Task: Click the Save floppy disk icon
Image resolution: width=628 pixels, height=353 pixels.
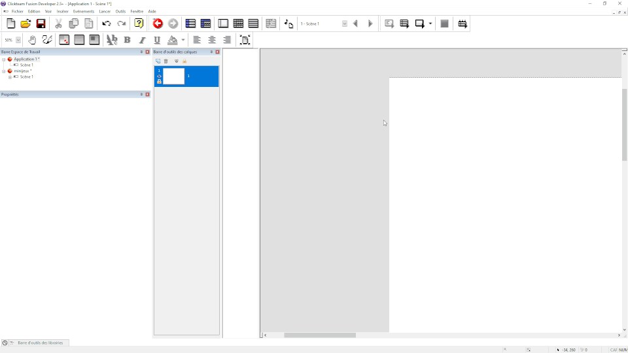Action: [x=41, y=24]
